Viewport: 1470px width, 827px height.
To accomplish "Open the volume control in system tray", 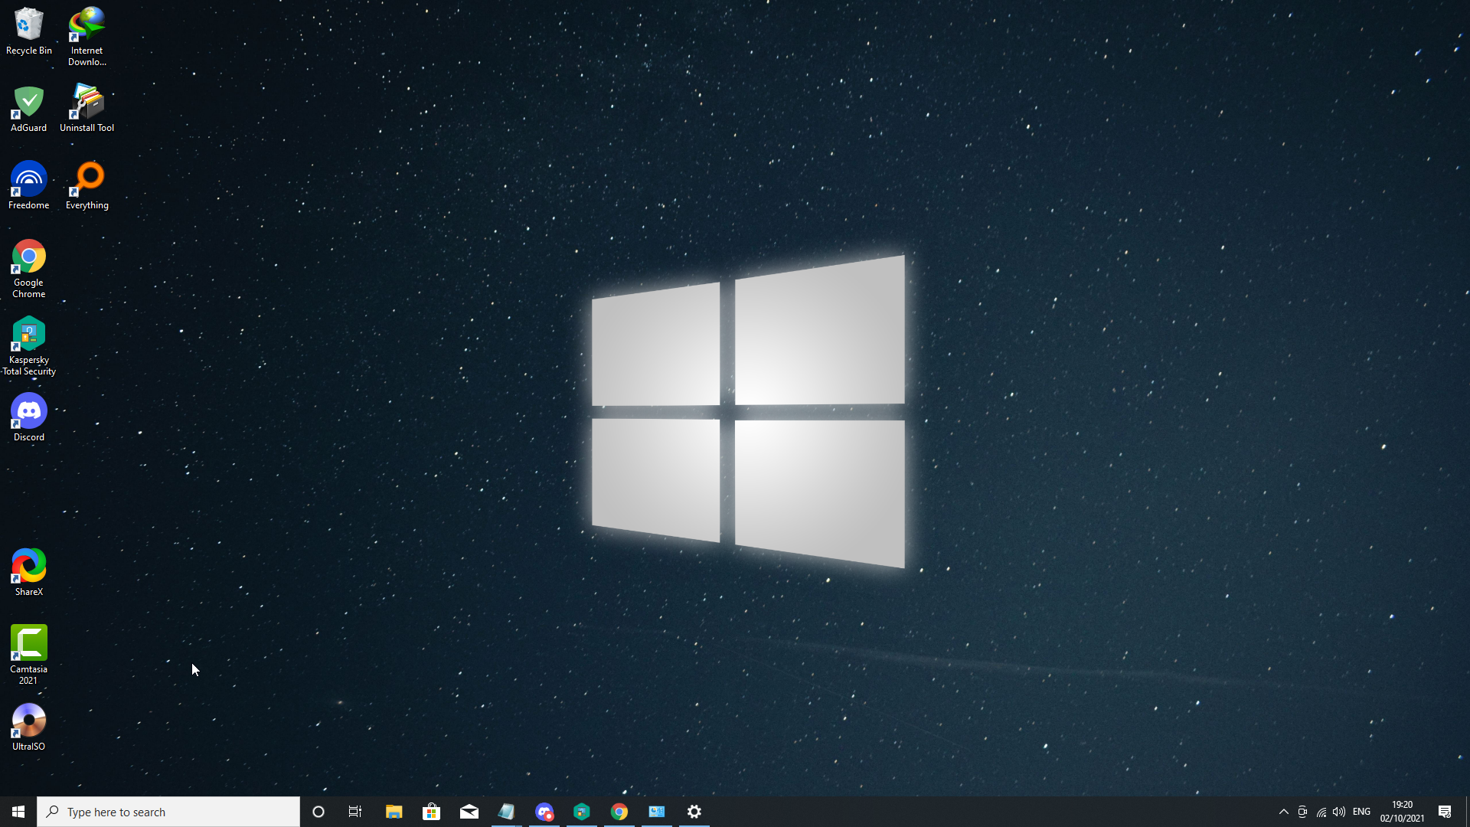I will click(x=1339, y=812).
